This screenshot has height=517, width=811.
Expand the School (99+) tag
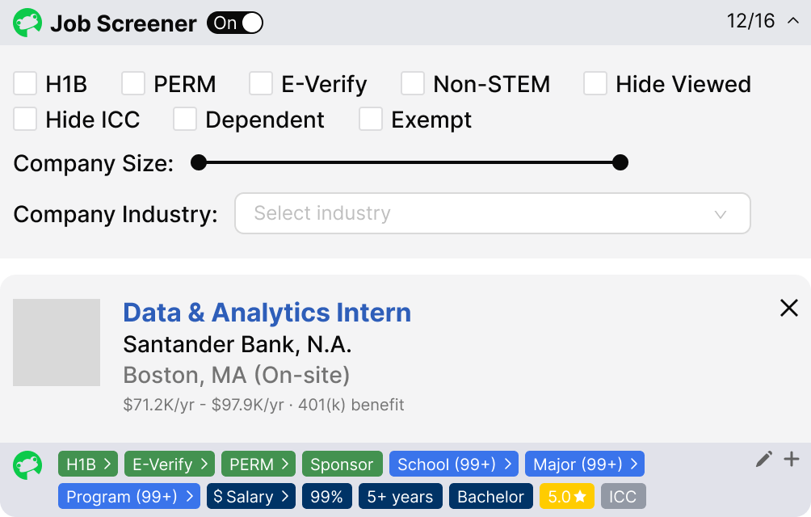pyautogui.click(x=454, y=464)
